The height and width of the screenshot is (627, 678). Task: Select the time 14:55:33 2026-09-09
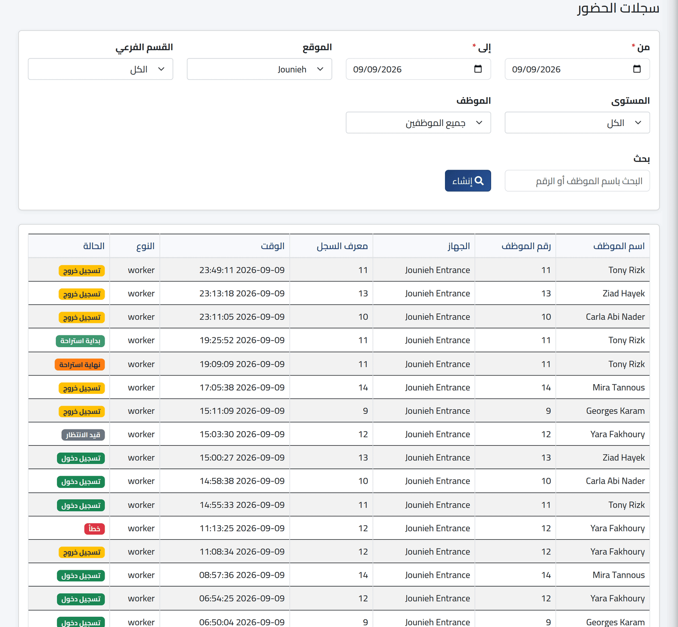[242, 505]
